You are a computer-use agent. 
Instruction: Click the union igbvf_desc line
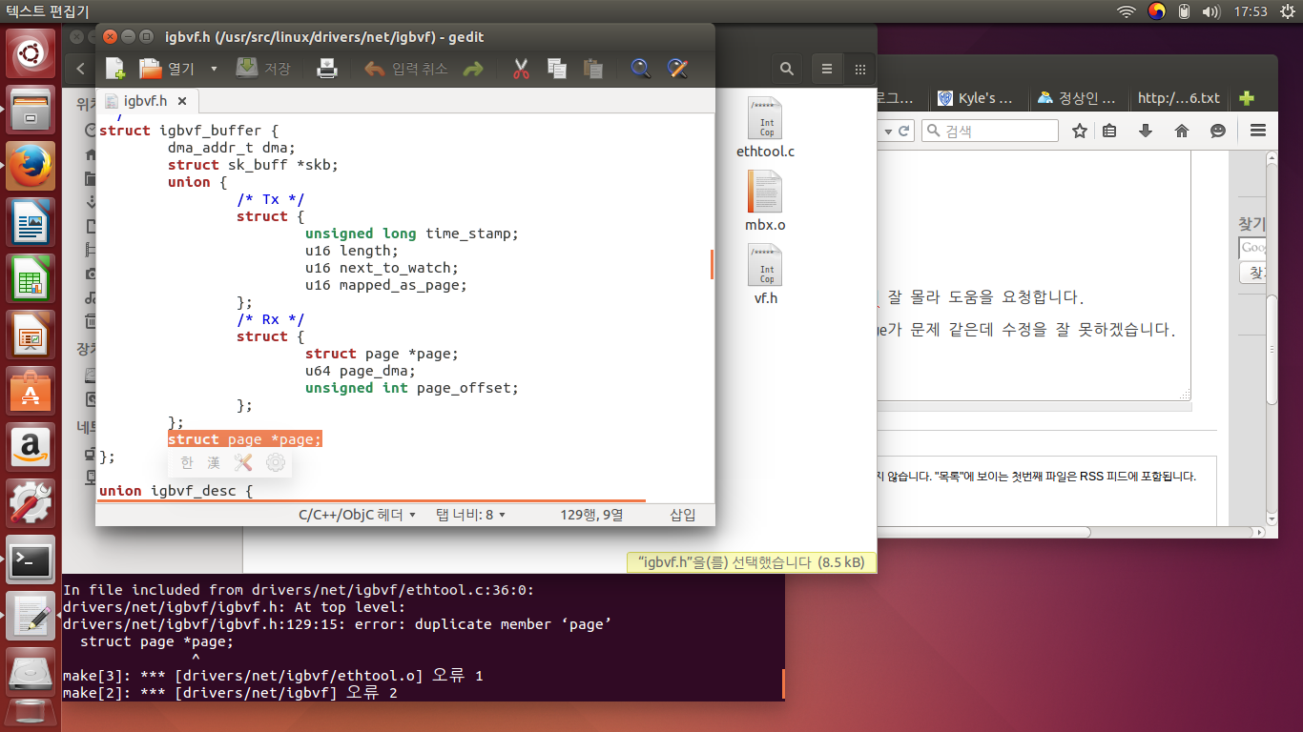tap(176, 491)
